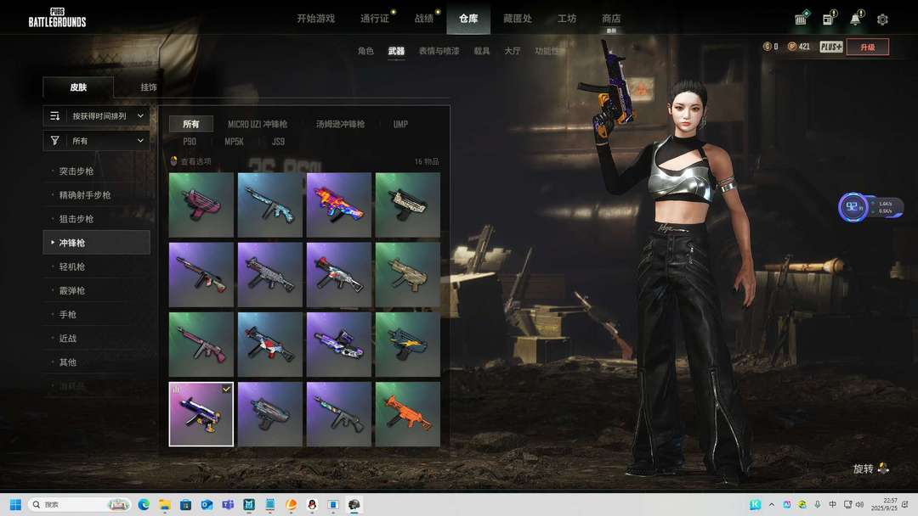The image size is (918, 516).
Task: Filter by MICRO UZI 冲锋枪
Action: point(258,124)
